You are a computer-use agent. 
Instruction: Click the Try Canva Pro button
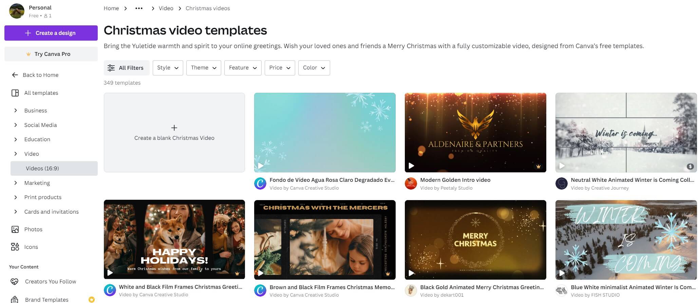pyautogui.click(x=51, y=54)
